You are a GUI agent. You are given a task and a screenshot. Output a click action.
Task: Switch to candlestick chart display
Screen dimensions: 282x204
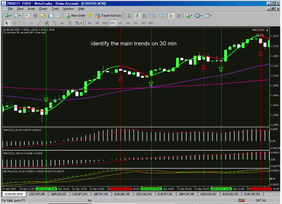pyautogui.click(x=138, y=16)
